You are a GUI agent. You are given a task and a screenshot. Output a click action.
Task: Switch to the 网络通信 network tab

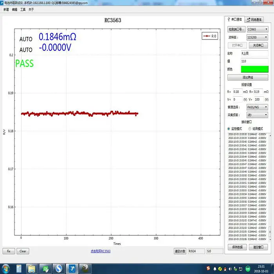click(x=254, y=20)
